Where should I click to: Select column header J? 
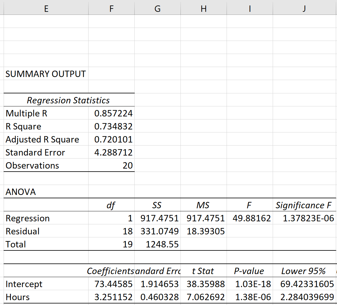pos(303,8)
